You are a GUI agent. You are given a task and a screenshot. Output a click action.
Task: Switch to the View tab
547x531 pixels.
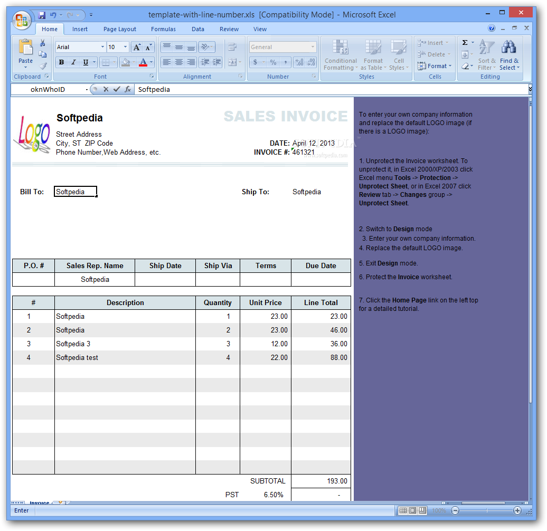coord(260,29)
